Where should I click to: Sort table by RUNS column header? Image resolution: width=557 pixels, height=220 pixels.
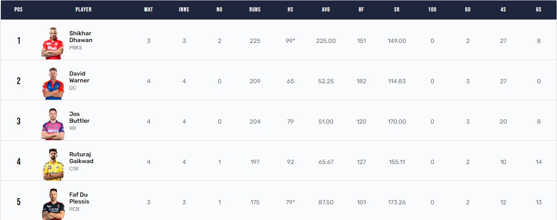pos(255,9)
